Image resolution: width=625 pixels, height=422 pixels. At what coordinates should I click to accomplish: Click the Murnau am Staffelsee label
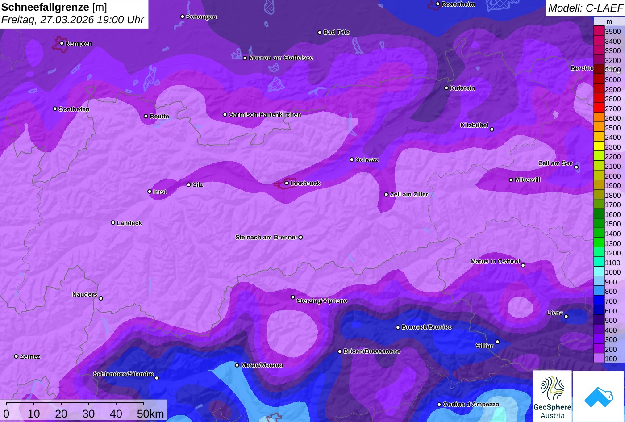pyautogui.click(x=281, y=58)
